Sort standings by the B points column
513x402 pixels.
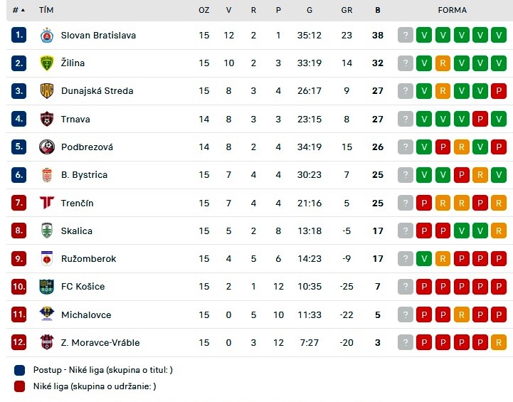click(x=378, y=10)
